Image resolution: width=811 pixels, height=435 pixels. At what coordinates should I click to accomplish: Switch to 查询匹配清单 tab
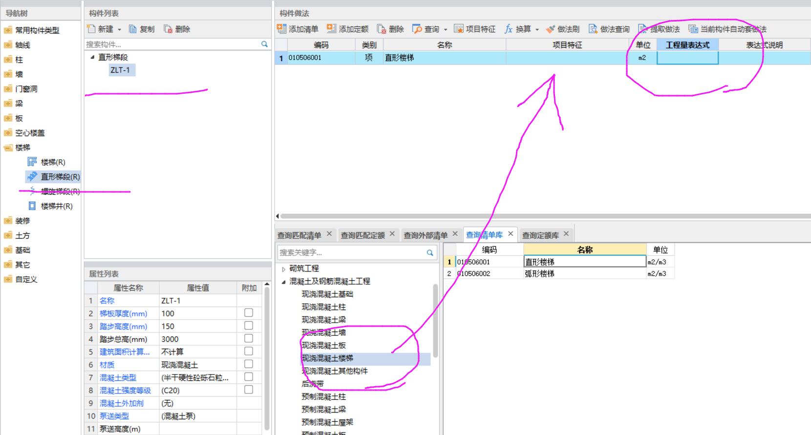click(x=299, y=235)
